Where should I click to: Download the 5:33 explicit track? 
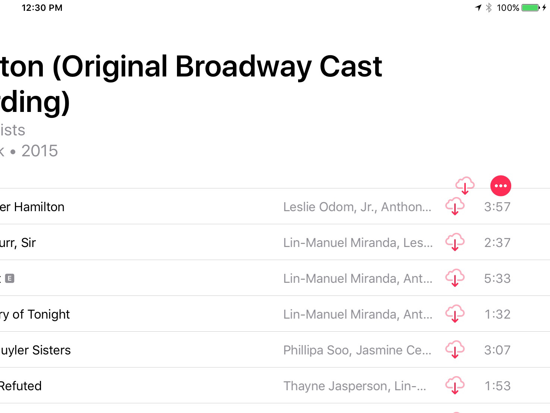point(455,278)
